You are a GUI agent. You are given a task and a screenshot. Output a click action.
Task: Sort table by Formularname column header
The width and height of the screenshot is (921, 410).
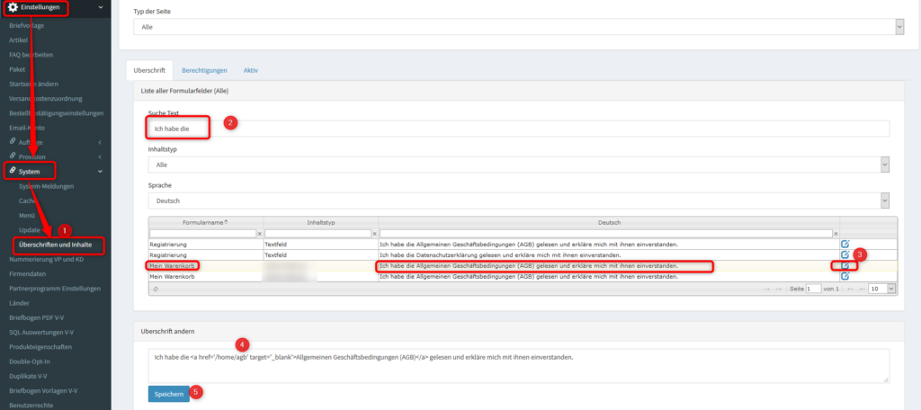pos(205,221)
